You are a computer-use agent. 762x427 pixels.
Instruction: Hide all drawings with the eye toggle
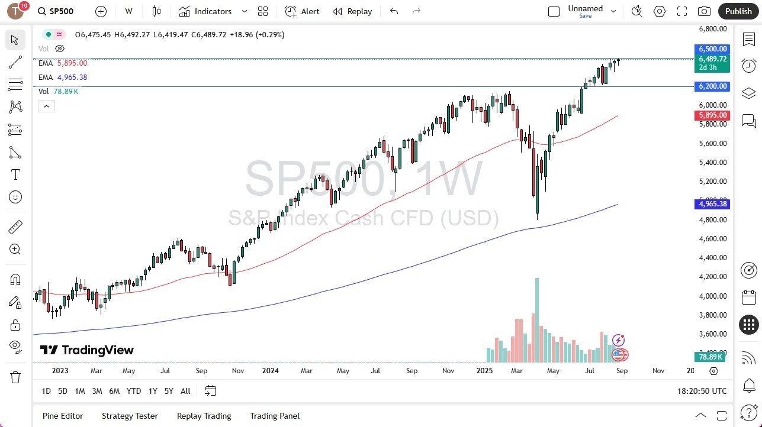[15, 347]
